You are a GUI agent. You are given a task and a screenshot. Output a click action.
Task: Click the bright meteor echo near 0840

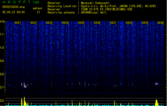click(156, 84)
